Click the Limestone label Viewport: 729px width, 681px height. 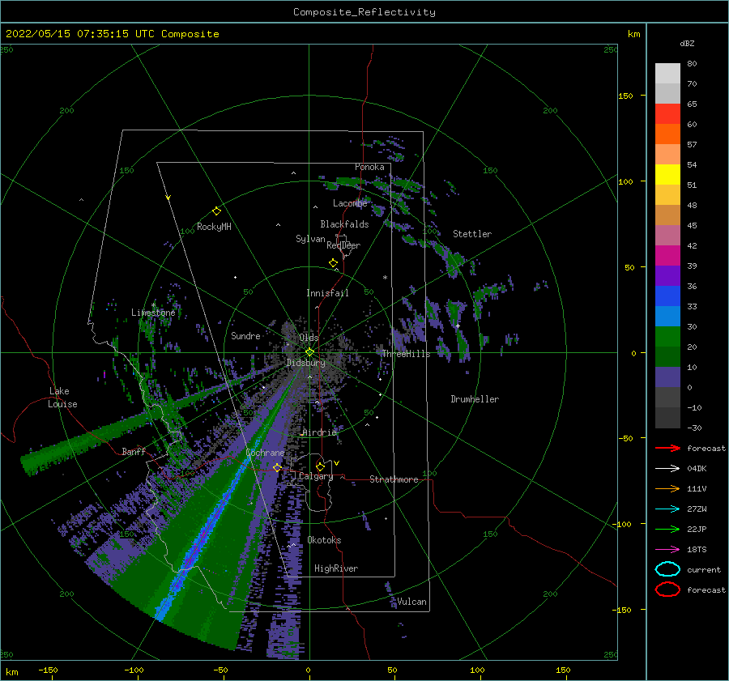[153, 313]
